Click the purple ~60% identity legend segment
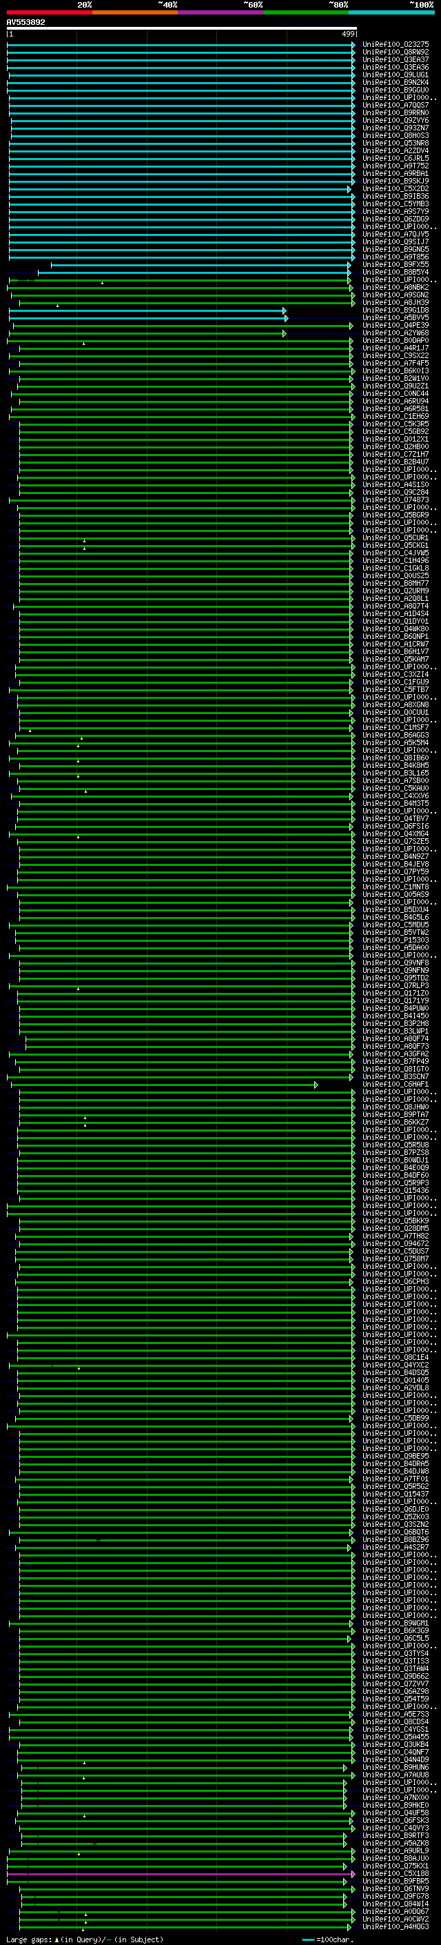This screenshot has height=1945, width=441. [221, 12]
